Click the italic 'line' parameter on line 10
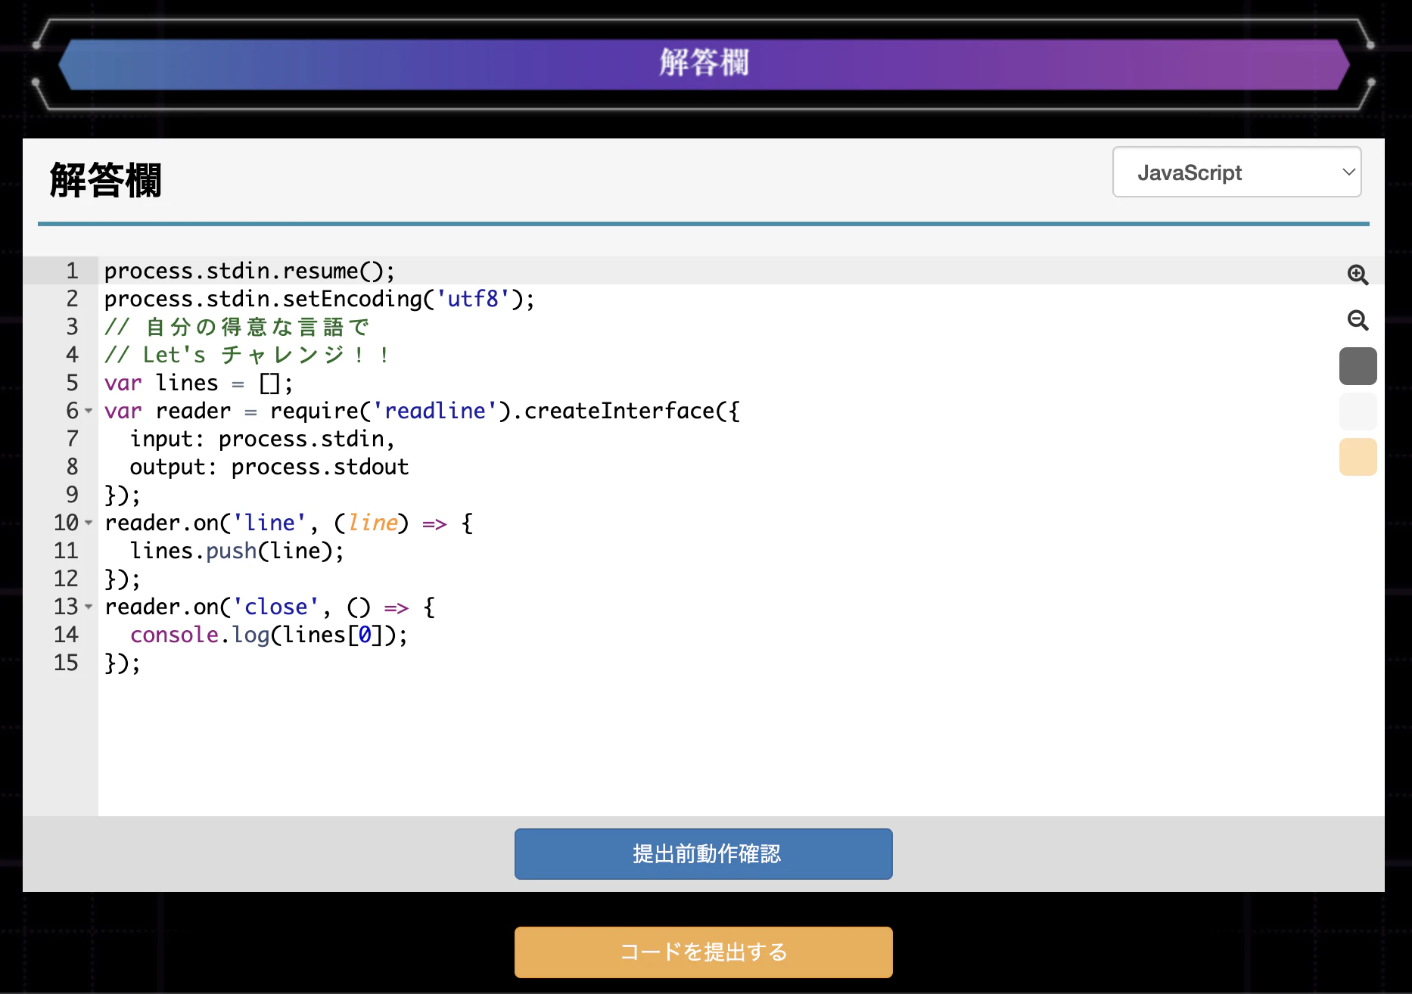This screenshot has height=994, width=1412. pos(372,523)
